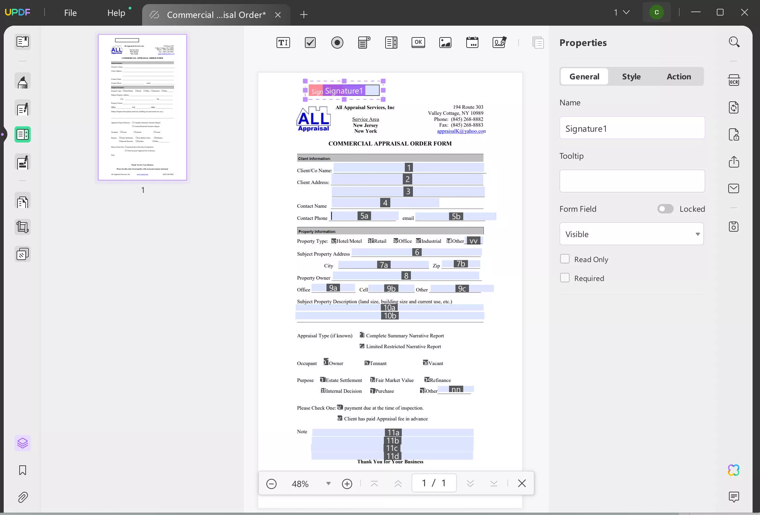Open the Reader mode icon in left sidebar

coord(23,42)
